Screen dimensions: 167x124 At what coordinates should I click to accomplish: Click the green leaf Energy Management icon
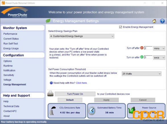(48, 21)
